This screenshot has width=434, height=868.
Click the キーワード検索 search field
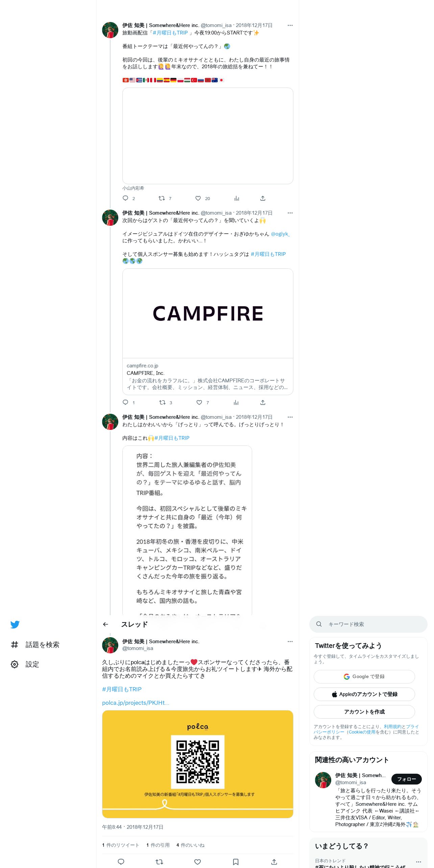tap(368, 624)
